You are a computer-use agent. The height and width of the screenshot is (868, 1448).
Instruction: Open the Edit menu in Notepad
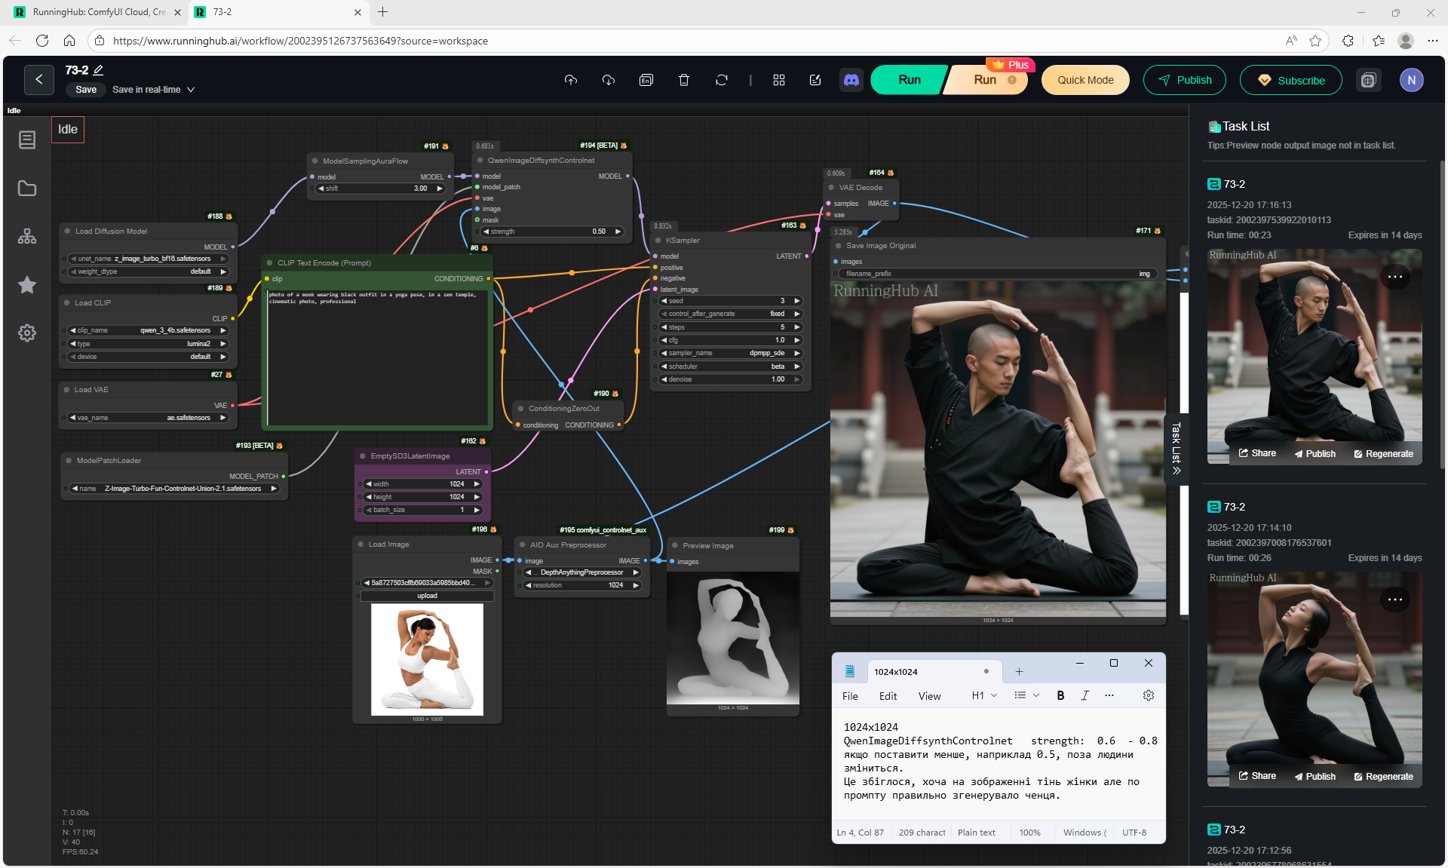(888, 696)
